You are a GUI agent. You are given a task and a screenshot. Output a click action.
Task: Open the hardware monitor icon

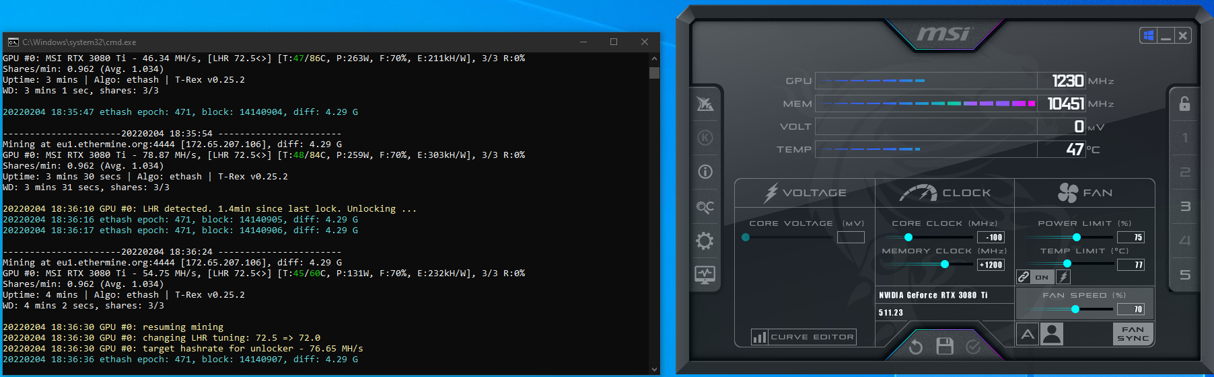click(x=705, y=274)
